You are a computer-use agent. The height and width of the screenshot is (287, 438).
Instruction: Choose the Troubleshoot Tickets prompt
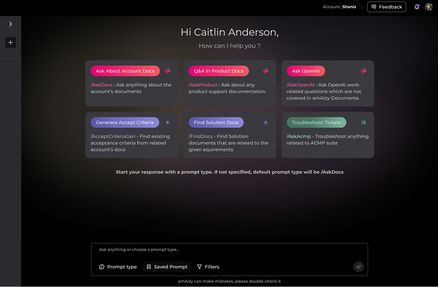point(316,122)
